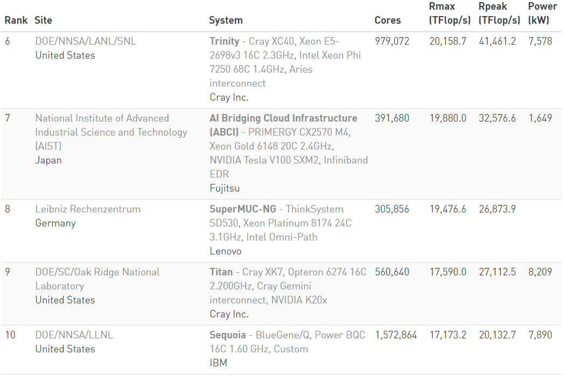The height and width of the screenshot is (376, 564).
Task: Open the DOE/NNSA/LLNL site link
Action: [x=74, y=335]
